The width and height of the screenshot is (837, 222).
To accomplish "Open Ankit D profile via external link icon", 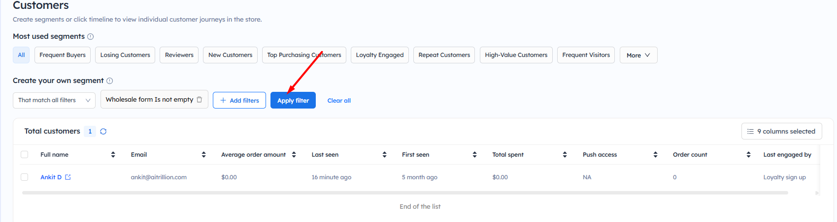I will 68,177.
